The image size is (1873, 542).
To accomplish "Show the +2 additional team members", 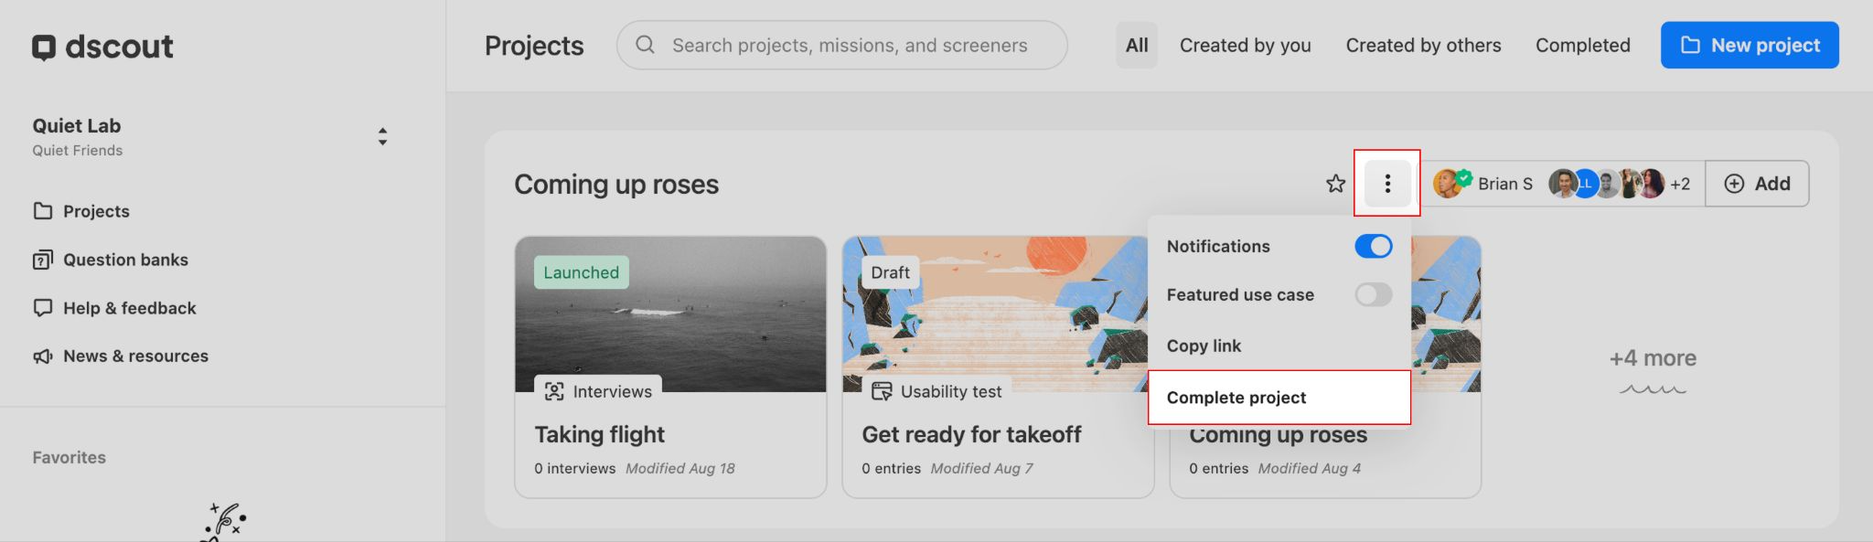I will (x=1679, y=184).
